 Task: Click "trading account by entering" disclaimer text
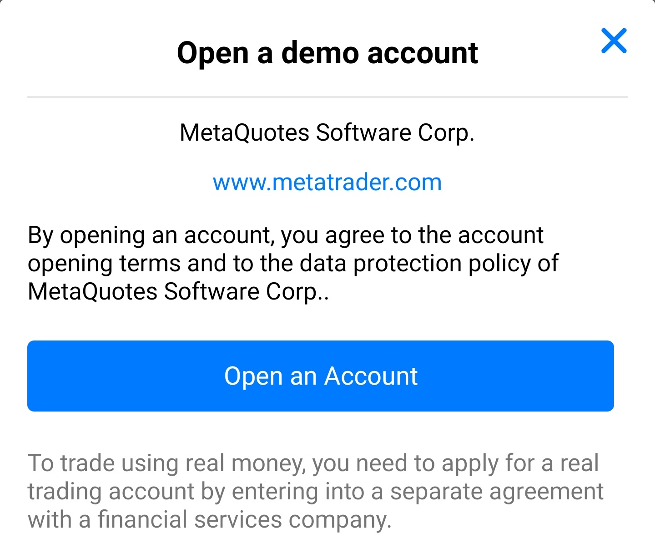pyautogui.click(x=173, y=492)
